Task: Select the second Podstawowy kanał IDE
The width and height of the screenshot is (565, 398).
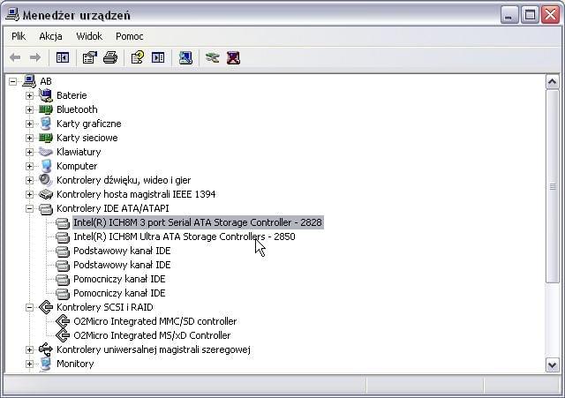Action: [122, 265]
